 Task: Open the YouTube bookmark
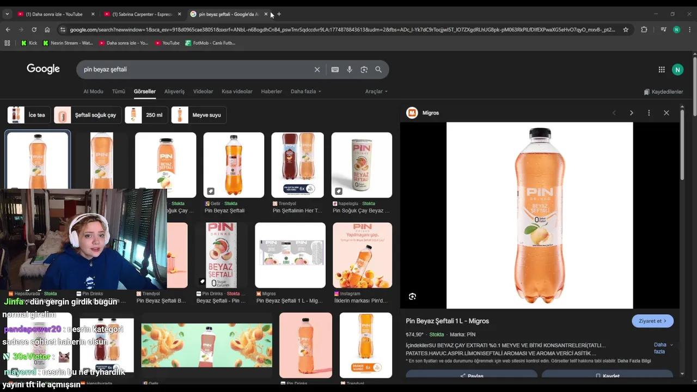point(167,43)
